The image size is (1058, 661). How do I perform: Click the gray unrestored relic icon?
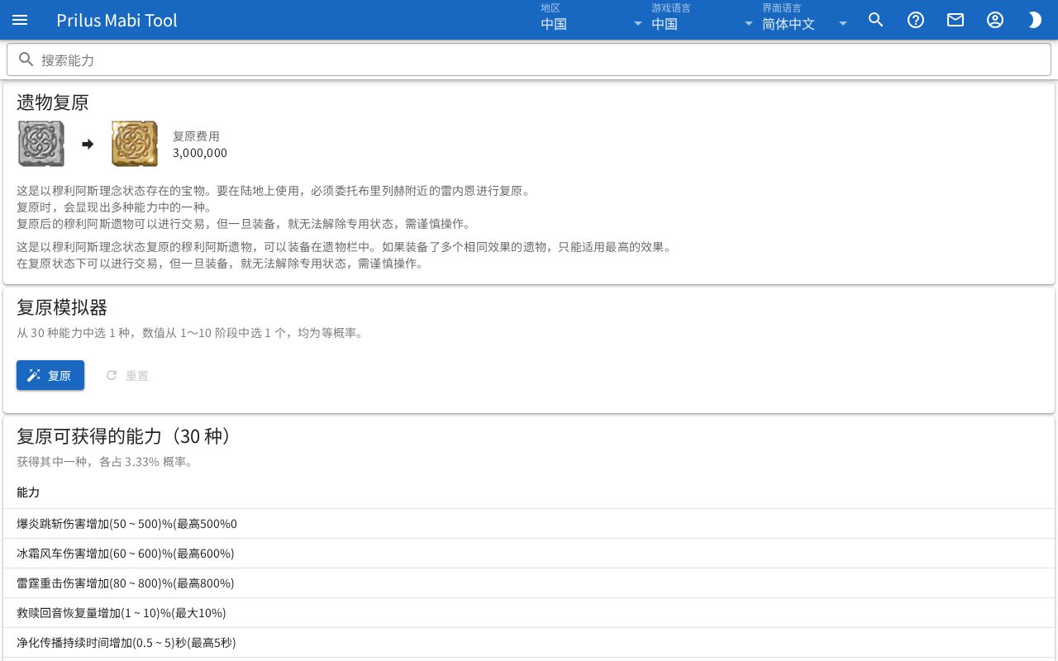click(41, 144)
